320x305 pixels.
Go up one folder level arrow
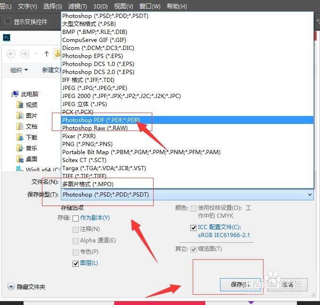tap(47, 54)
